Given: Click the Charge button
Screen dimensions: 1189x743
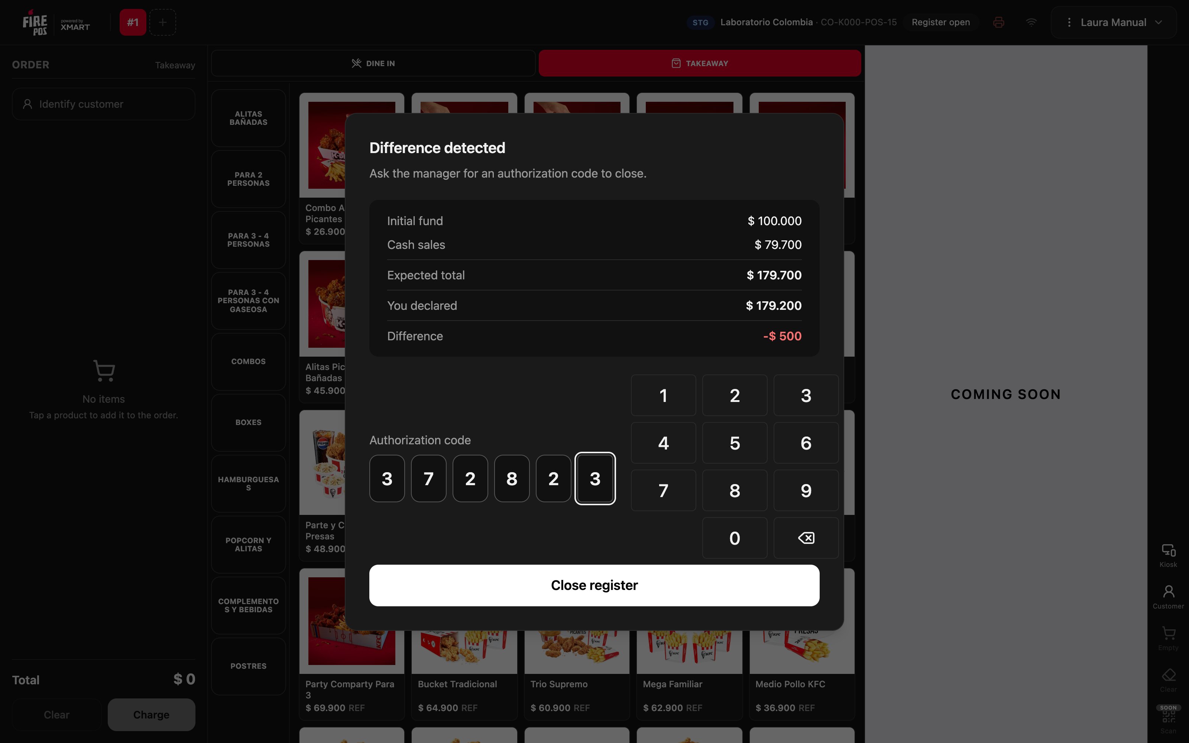Looking at the screenshot, I should click(151, 715).
